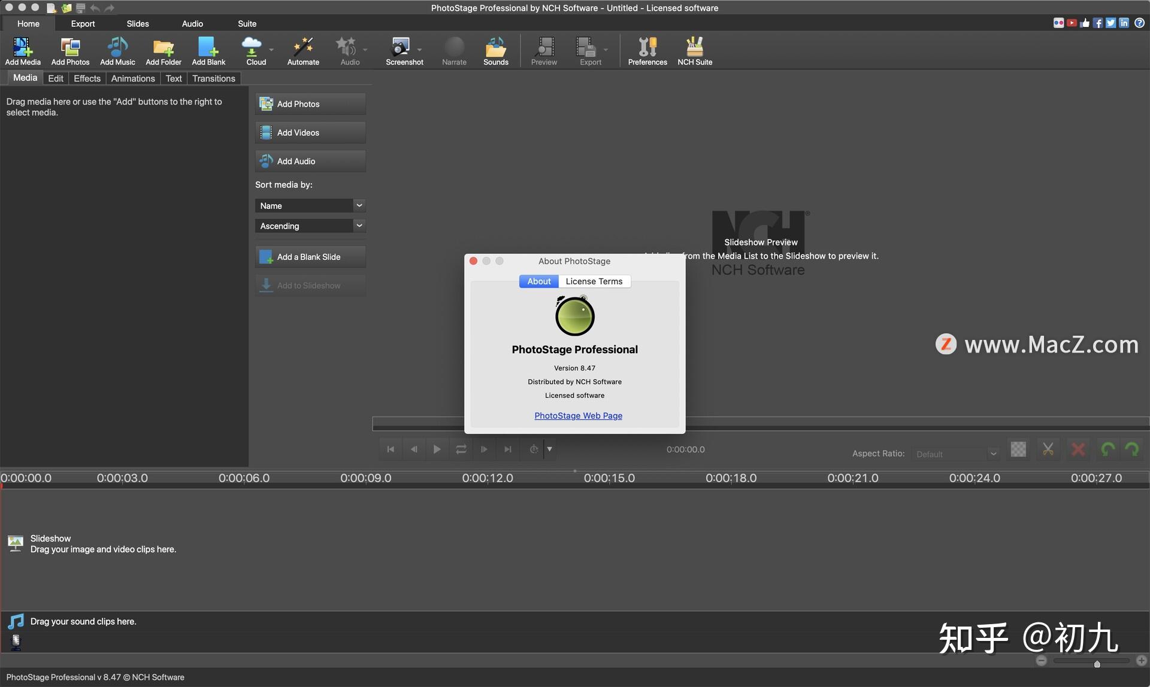Screen dimensions: 1150x687
Task: Adjust the timeline zoom slider handle
Action: coord(1097,663)
